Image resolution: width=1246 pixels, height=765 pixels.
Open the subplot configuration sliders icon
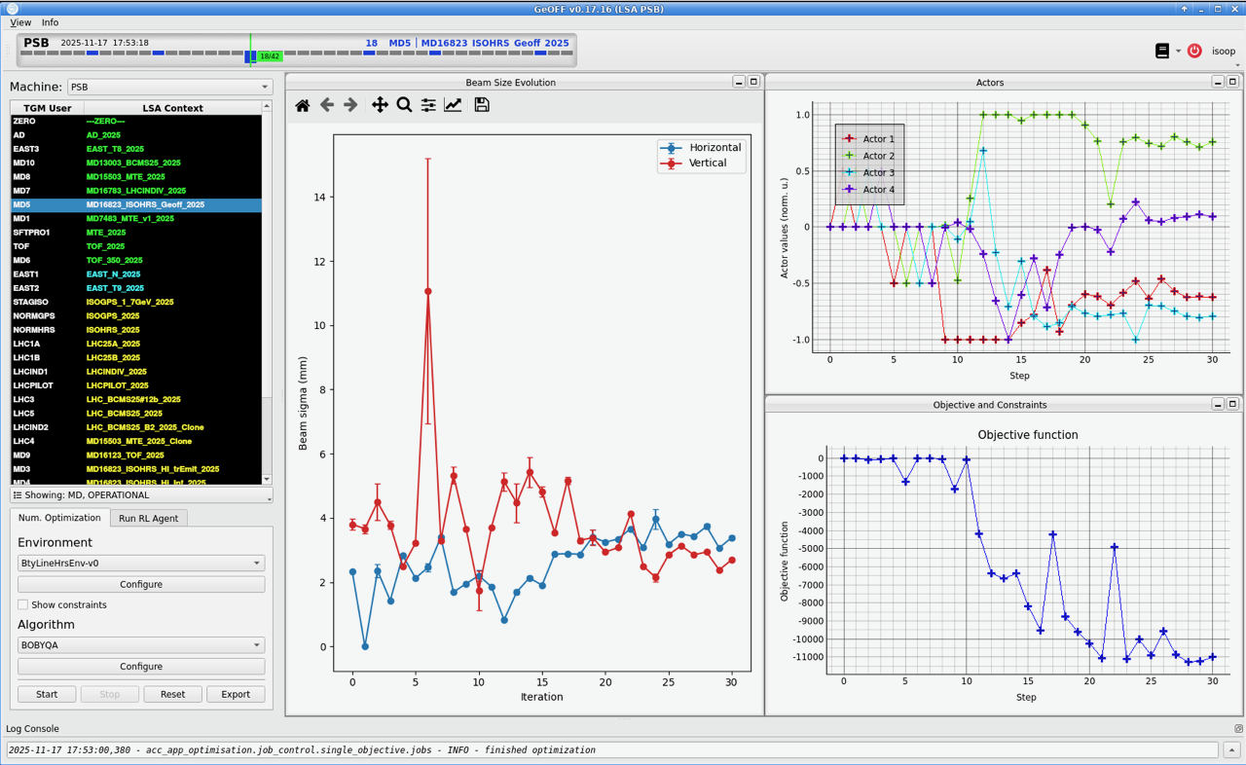pyautogui.click(x=428, y=105)
